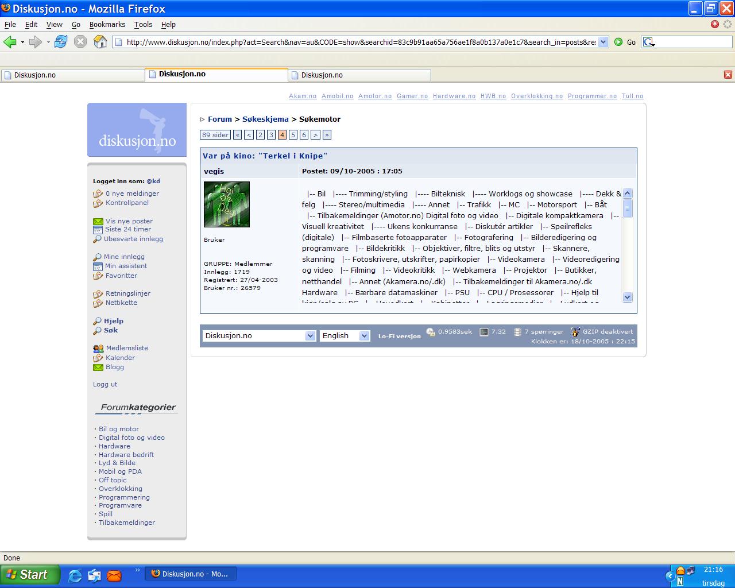Viewport: 735px width, 588px height.
Task: Open the Overklokking forum category
Action: point(121,489)
